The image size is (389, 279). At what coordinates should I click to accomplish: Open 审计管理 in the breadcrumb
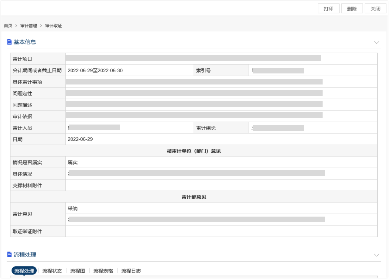click(29, 26)
